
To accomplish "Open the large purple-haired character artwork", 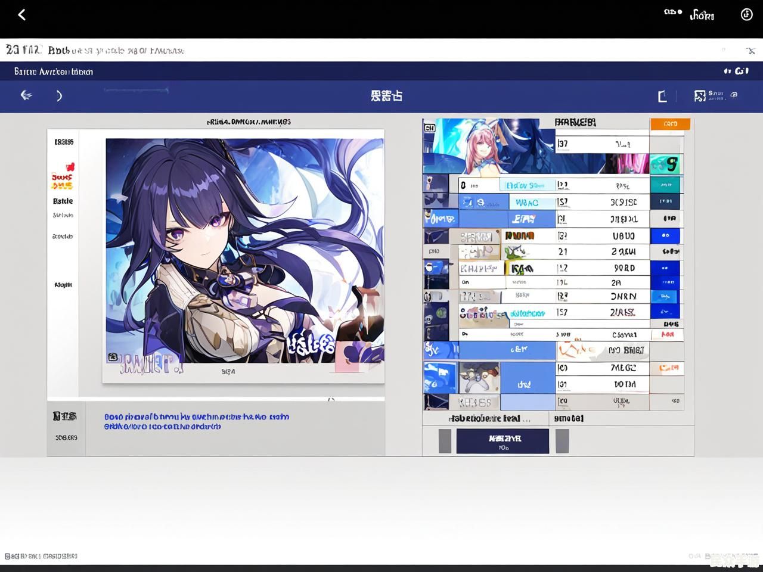I will [244, 250].
